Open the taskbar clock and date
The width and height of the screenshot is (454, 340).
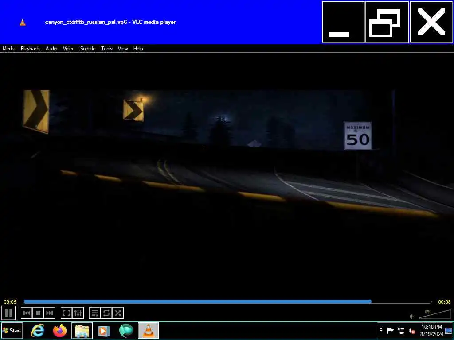432,330
